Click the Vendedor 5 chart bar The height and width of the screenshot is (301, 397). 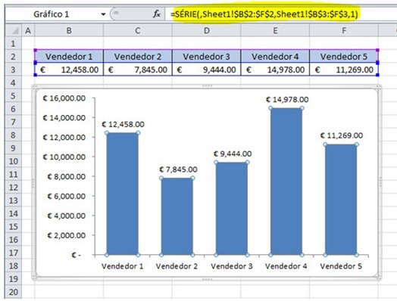point(341,200)
